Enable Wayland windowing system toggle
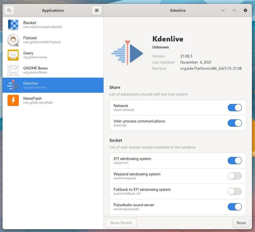Screen dimensions: 255x232 pos(235,176)
